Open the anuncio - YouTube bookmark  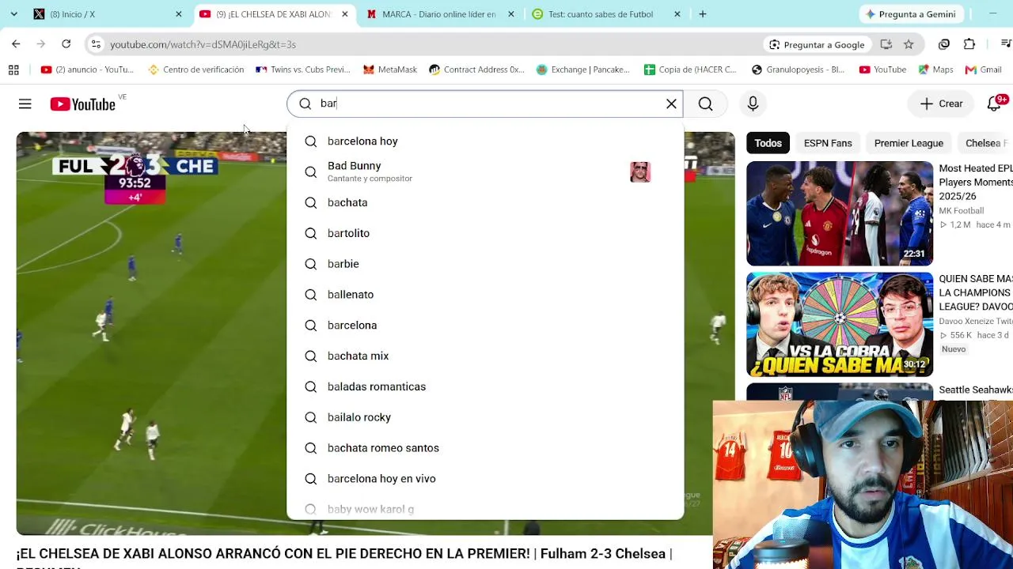(x=87, y=70)
